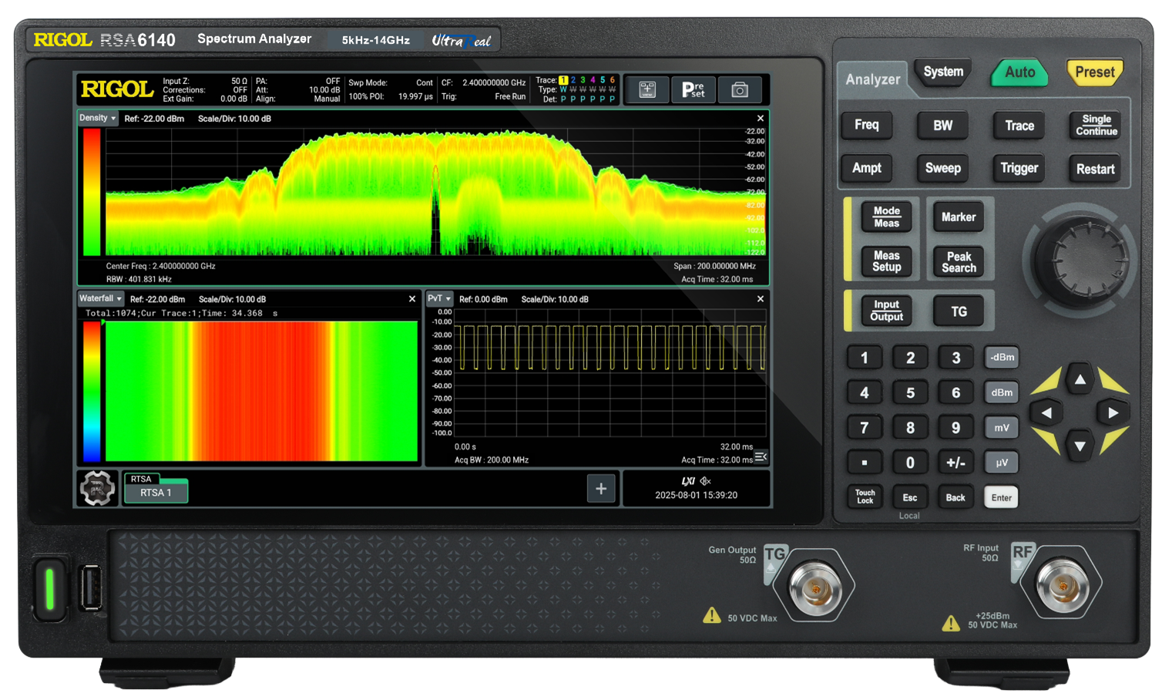The image size is (1172, 700).
Task: Push the Trace hardware key
Action: tap(1019, 125)
